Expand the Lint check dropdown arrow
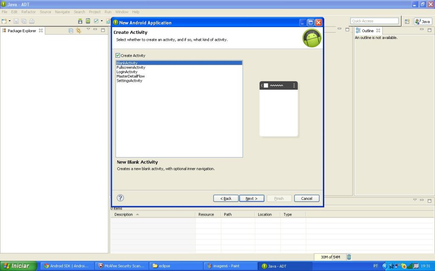Viewport: 435px width, 271px height. tap(102, 21)
